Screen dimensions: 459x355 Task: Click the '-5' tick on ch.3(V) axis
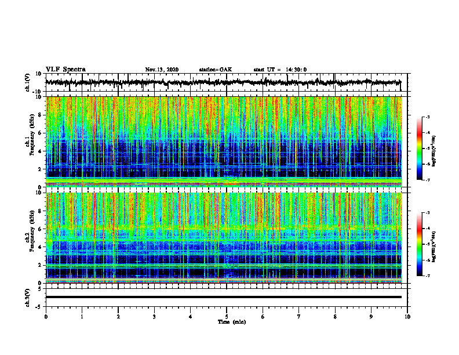38,307
